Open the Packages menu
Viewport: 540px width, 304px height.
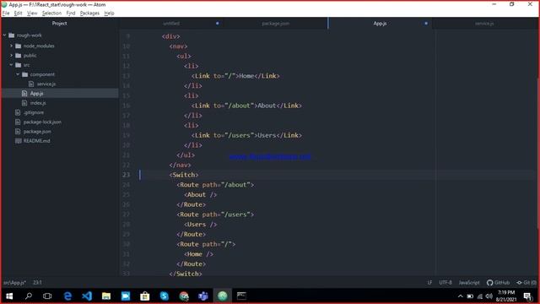click(89, 14)
